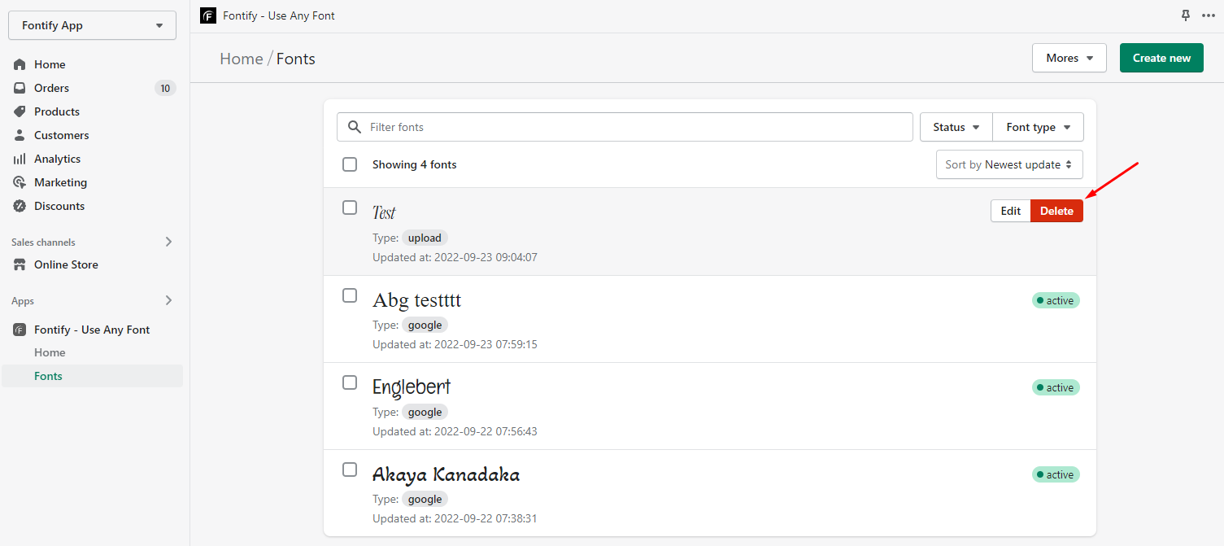Image resolution: width=1224 pixels, height=546 pixels.
Task: Click the Marketing target icon
Action: coord(20,182)
